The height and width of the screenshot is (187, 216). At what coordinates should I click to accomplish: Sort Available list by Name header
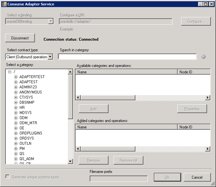pyautogui.click(x=126, y=72)
